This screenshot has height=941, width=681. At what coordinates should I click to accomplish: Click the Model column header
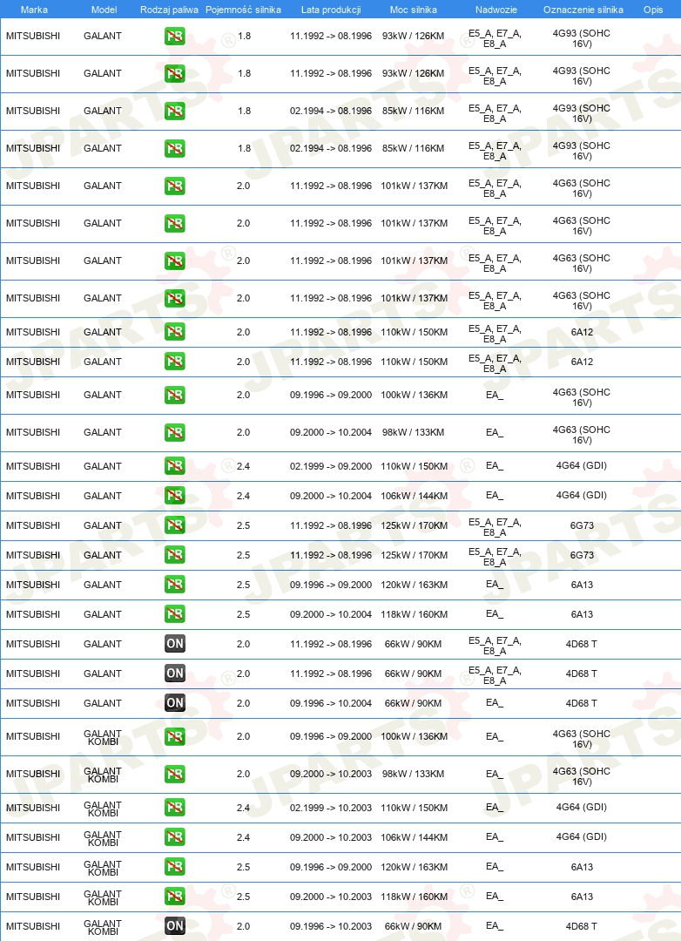[104, 10]
